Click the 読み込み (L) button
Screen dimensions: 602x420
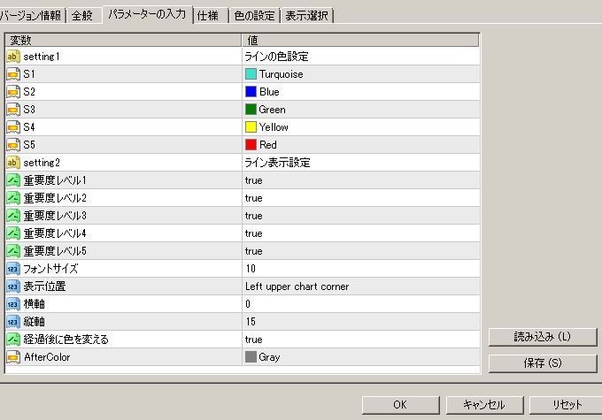pyautogui.click(x=543, y=337)
